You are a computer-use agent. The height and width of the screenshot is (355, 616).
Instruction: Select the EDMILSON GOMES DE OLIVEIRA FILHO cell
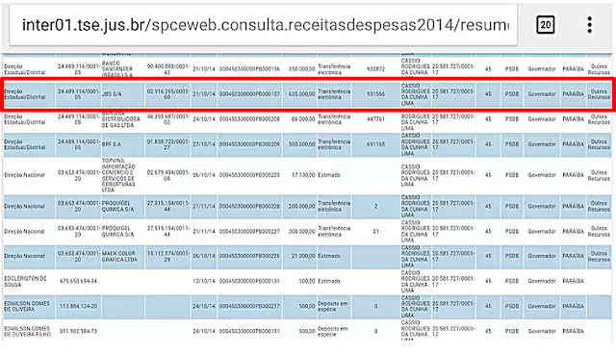point(30,331)
